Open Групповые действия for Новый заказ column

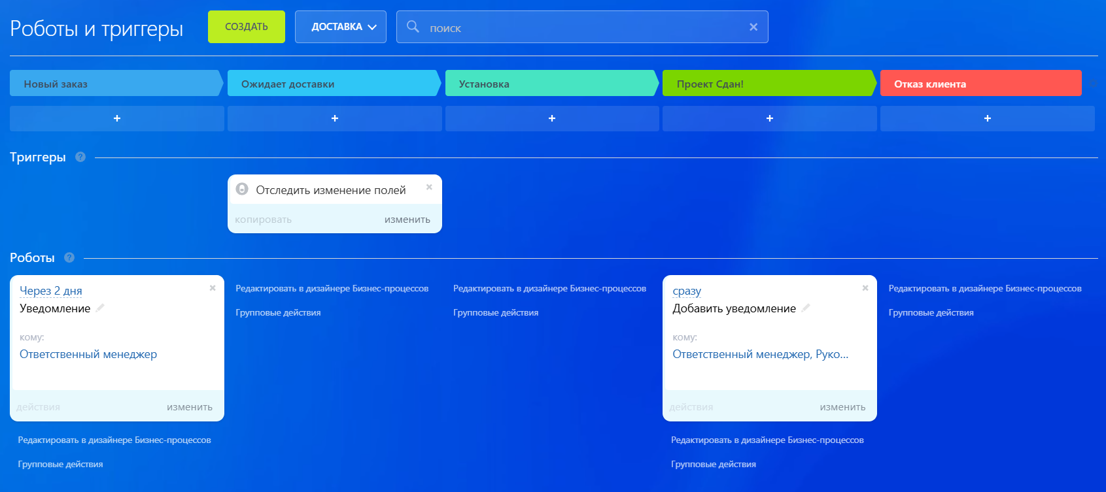point(60,464)
